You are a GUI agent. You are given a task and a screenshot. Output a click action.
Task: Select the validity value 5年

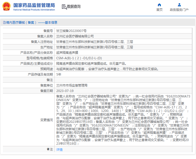[59, 75]
